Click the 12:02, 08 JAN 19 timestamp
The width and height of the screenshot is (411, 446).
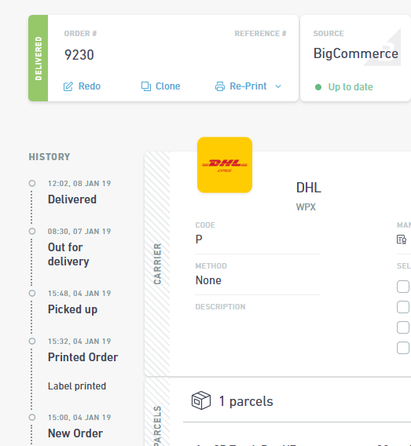point(79,184)
